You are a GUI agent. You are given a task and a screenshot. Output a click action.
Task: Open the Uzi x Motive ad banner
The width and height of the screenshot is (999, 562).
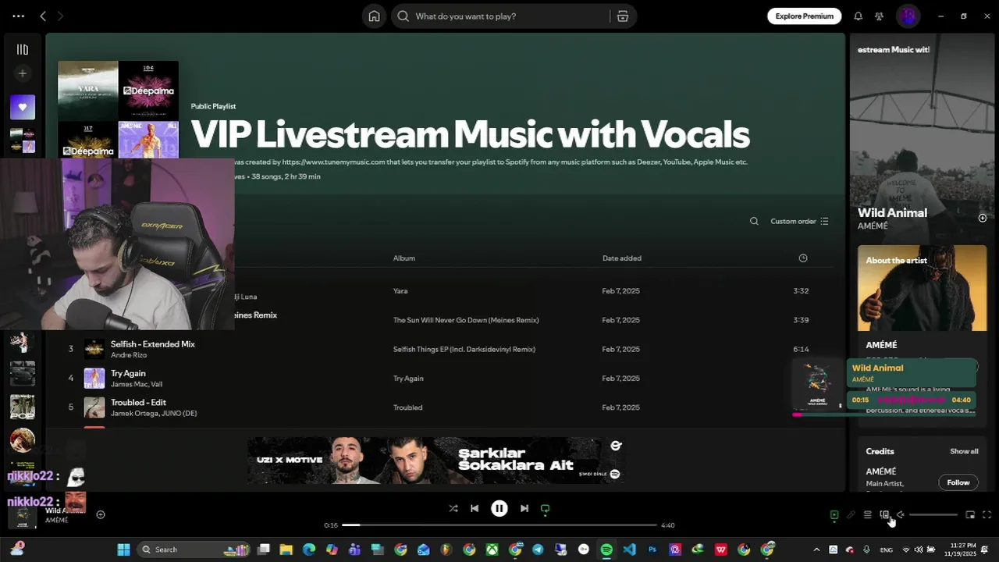pyautogui.click(x=436, y=460)
